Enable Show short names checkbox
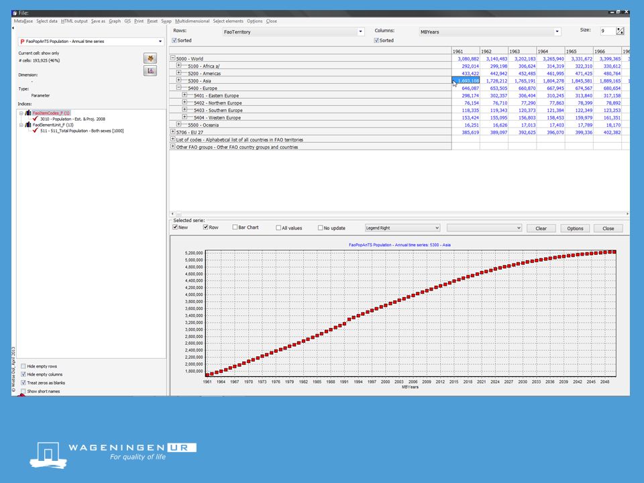Viewport: 644px width, 483px height. (23, 391)
